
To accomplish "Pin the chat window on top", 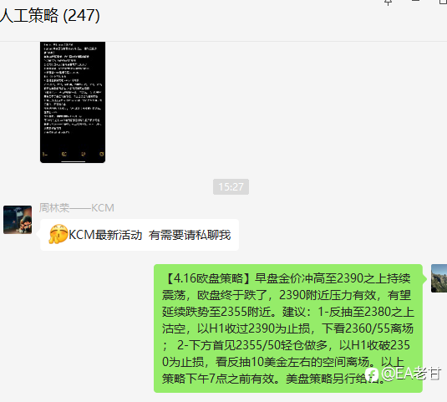I will point(388,3).
